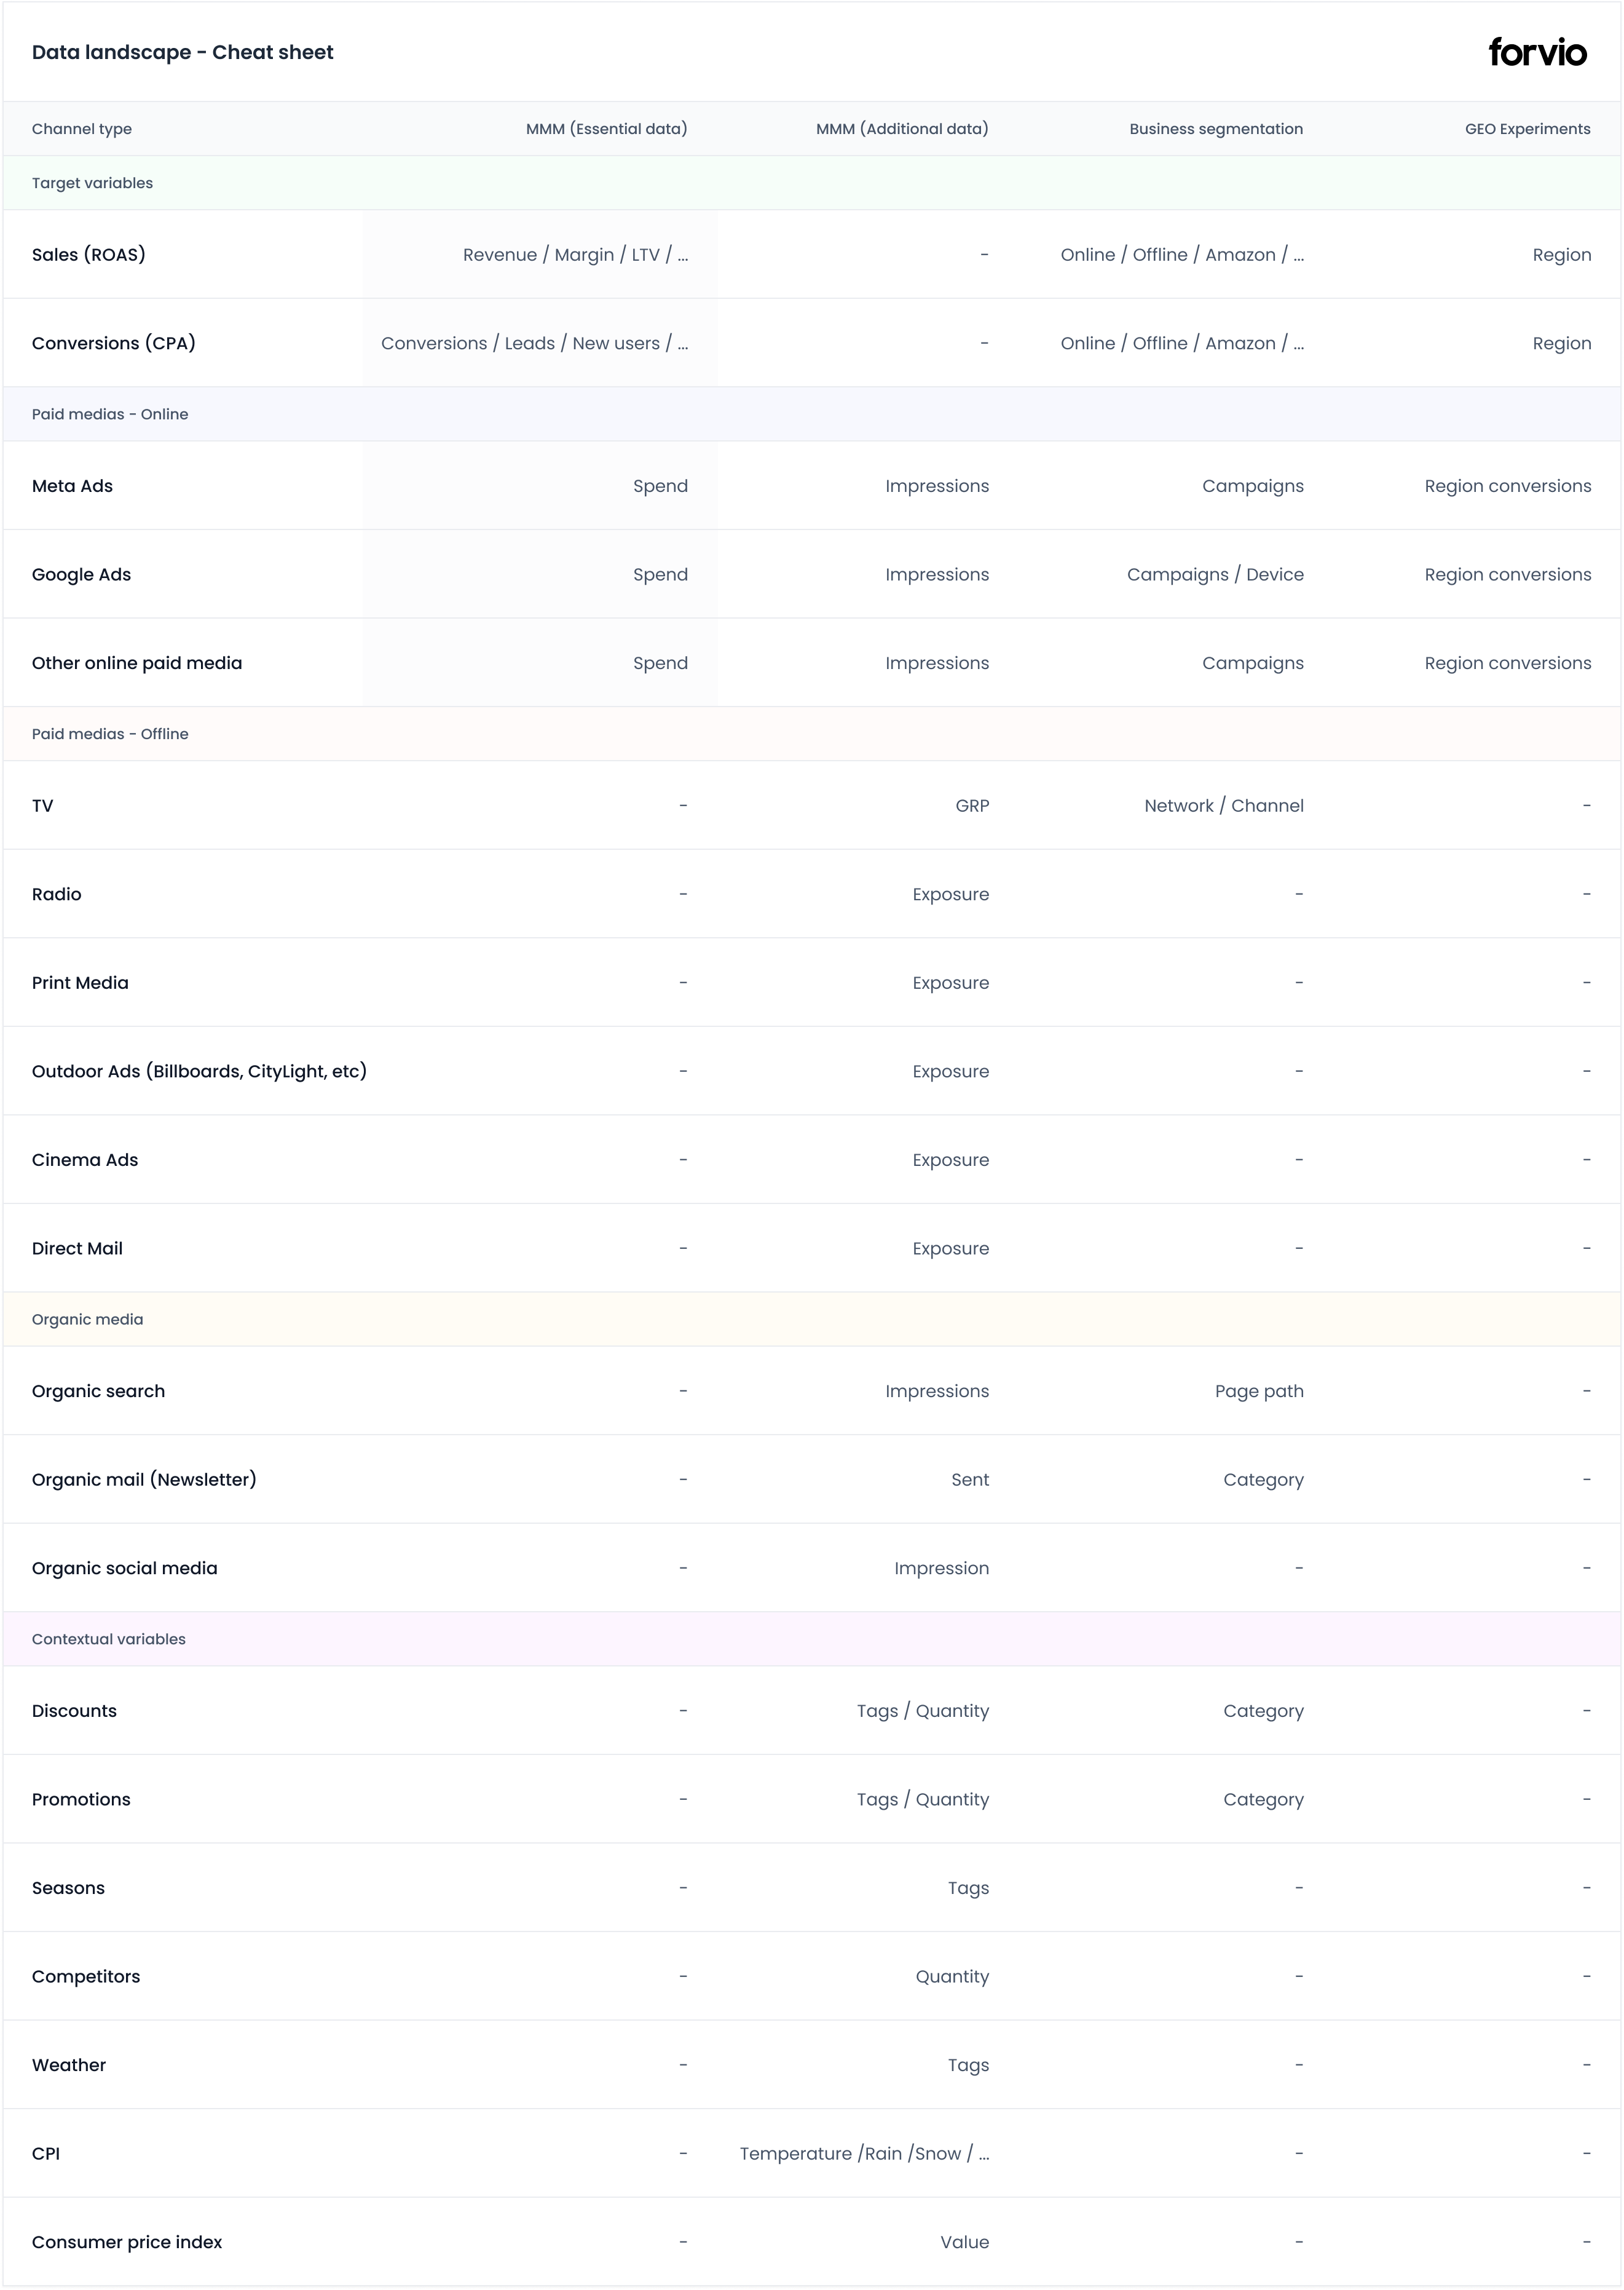Click the Conversions (CPA) row label
This screenshot has width=1624, height=2290.
point(114,343)
